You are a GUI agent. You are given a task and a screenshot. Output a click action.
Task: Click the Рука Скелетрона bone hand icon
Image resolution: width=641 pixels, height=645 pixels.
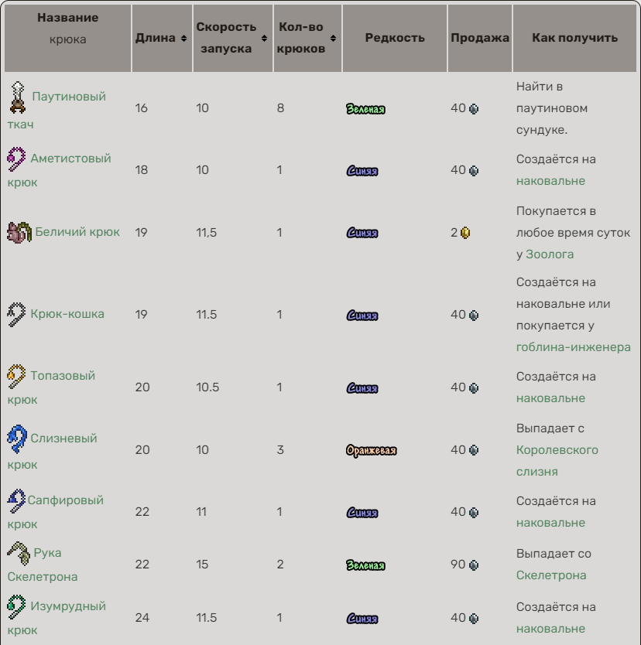click(x=18, y=553)
